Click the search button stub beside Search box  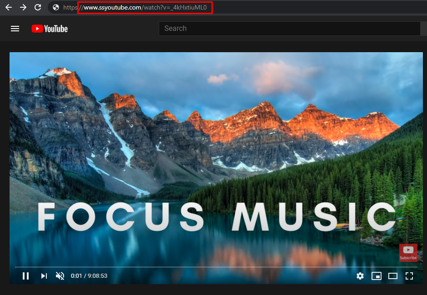click(x=424, y=29)
